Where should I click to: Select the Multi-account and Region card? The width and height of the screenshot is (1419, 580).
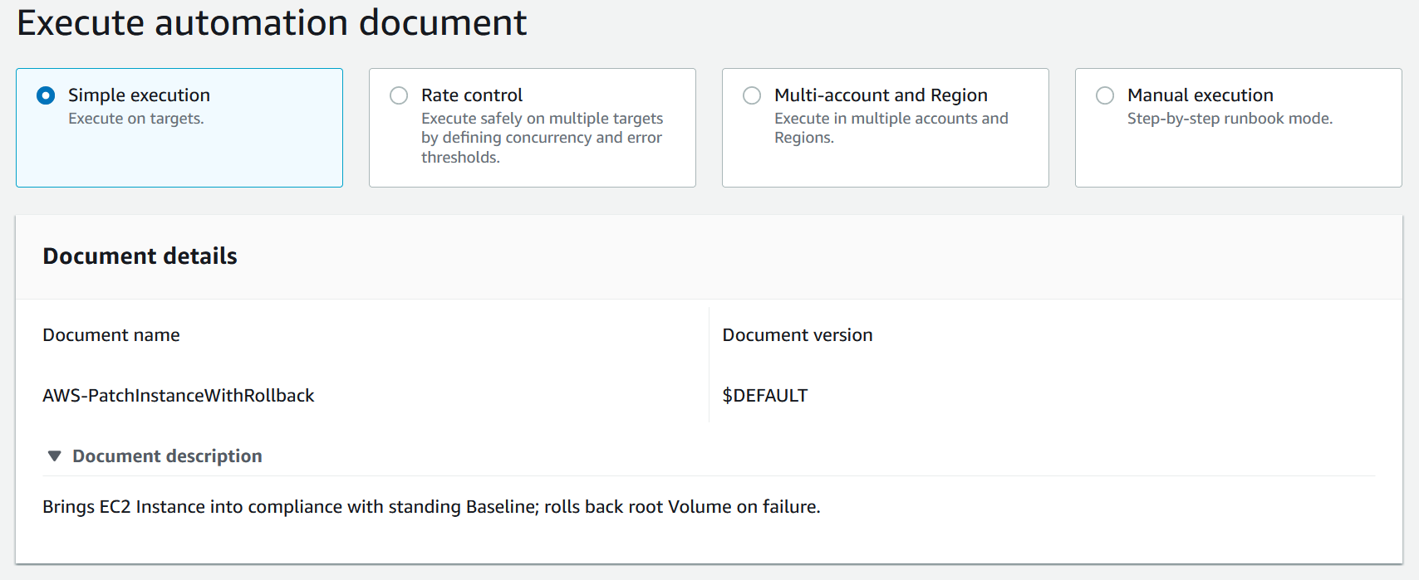885,128
